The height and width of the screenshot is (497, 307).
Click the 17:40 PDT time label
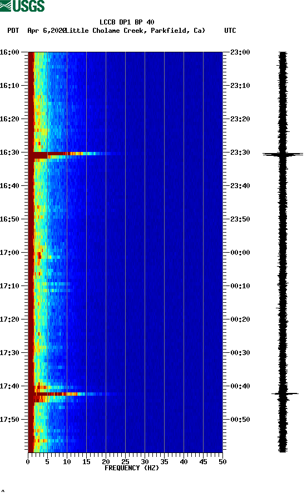(x=9, y=386)
